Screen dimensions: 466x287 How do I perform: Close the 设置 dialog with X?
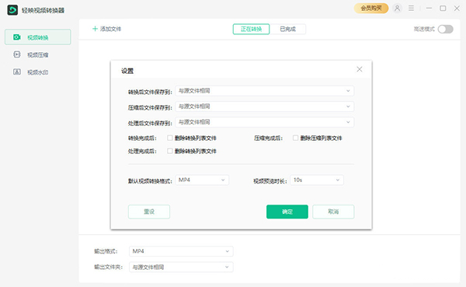pyautogui.click(x=360, y=69)
